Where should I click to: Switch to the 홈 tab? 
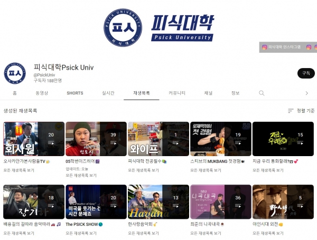pyautogui.click(x=15, y=93)
